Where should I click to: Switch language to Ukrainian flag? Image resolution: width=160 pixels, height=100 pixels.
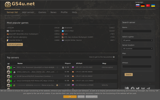[x=153, y=6]
